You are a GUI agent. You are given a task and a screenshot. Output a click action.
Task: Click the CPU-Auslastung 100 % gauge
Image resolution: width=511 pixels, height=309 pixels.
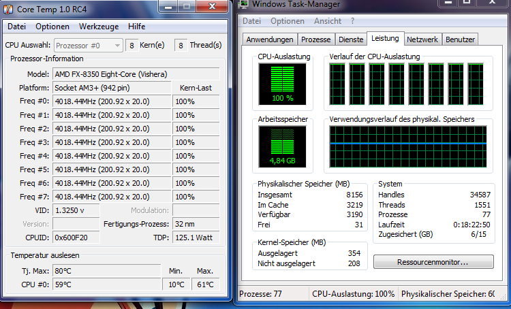[282, 84]
